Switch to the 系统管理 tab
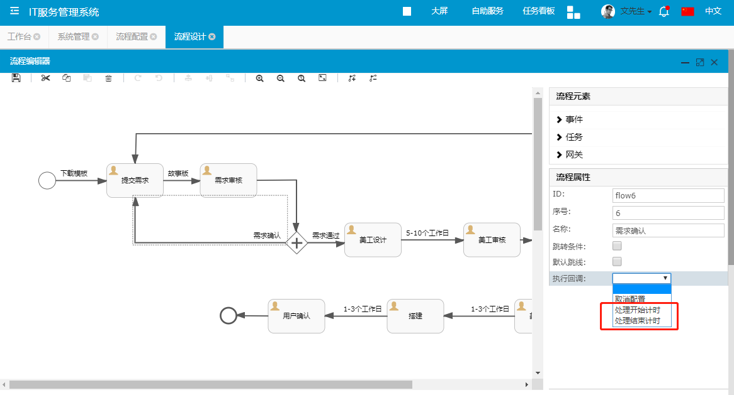 click(74, 36)
